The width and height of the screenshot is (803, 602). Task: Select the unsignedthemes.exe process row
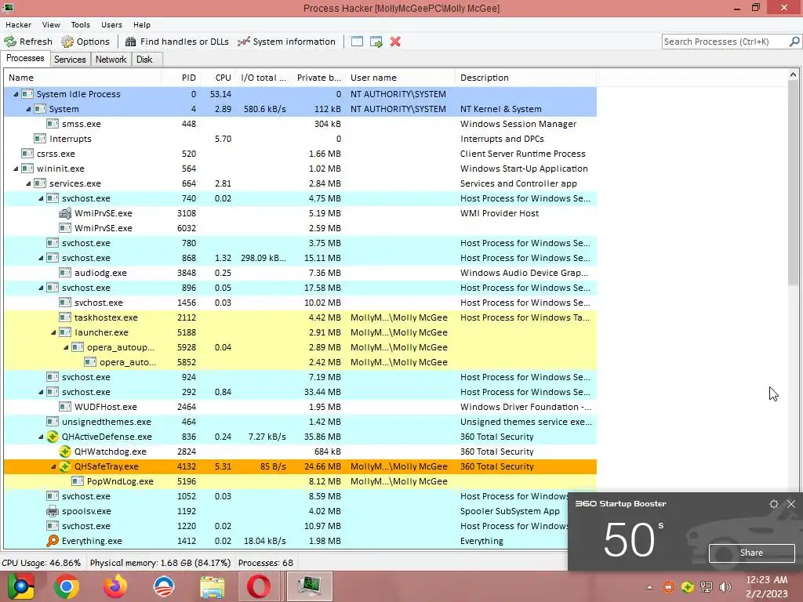pyautogui.click(x=300, y=422)
